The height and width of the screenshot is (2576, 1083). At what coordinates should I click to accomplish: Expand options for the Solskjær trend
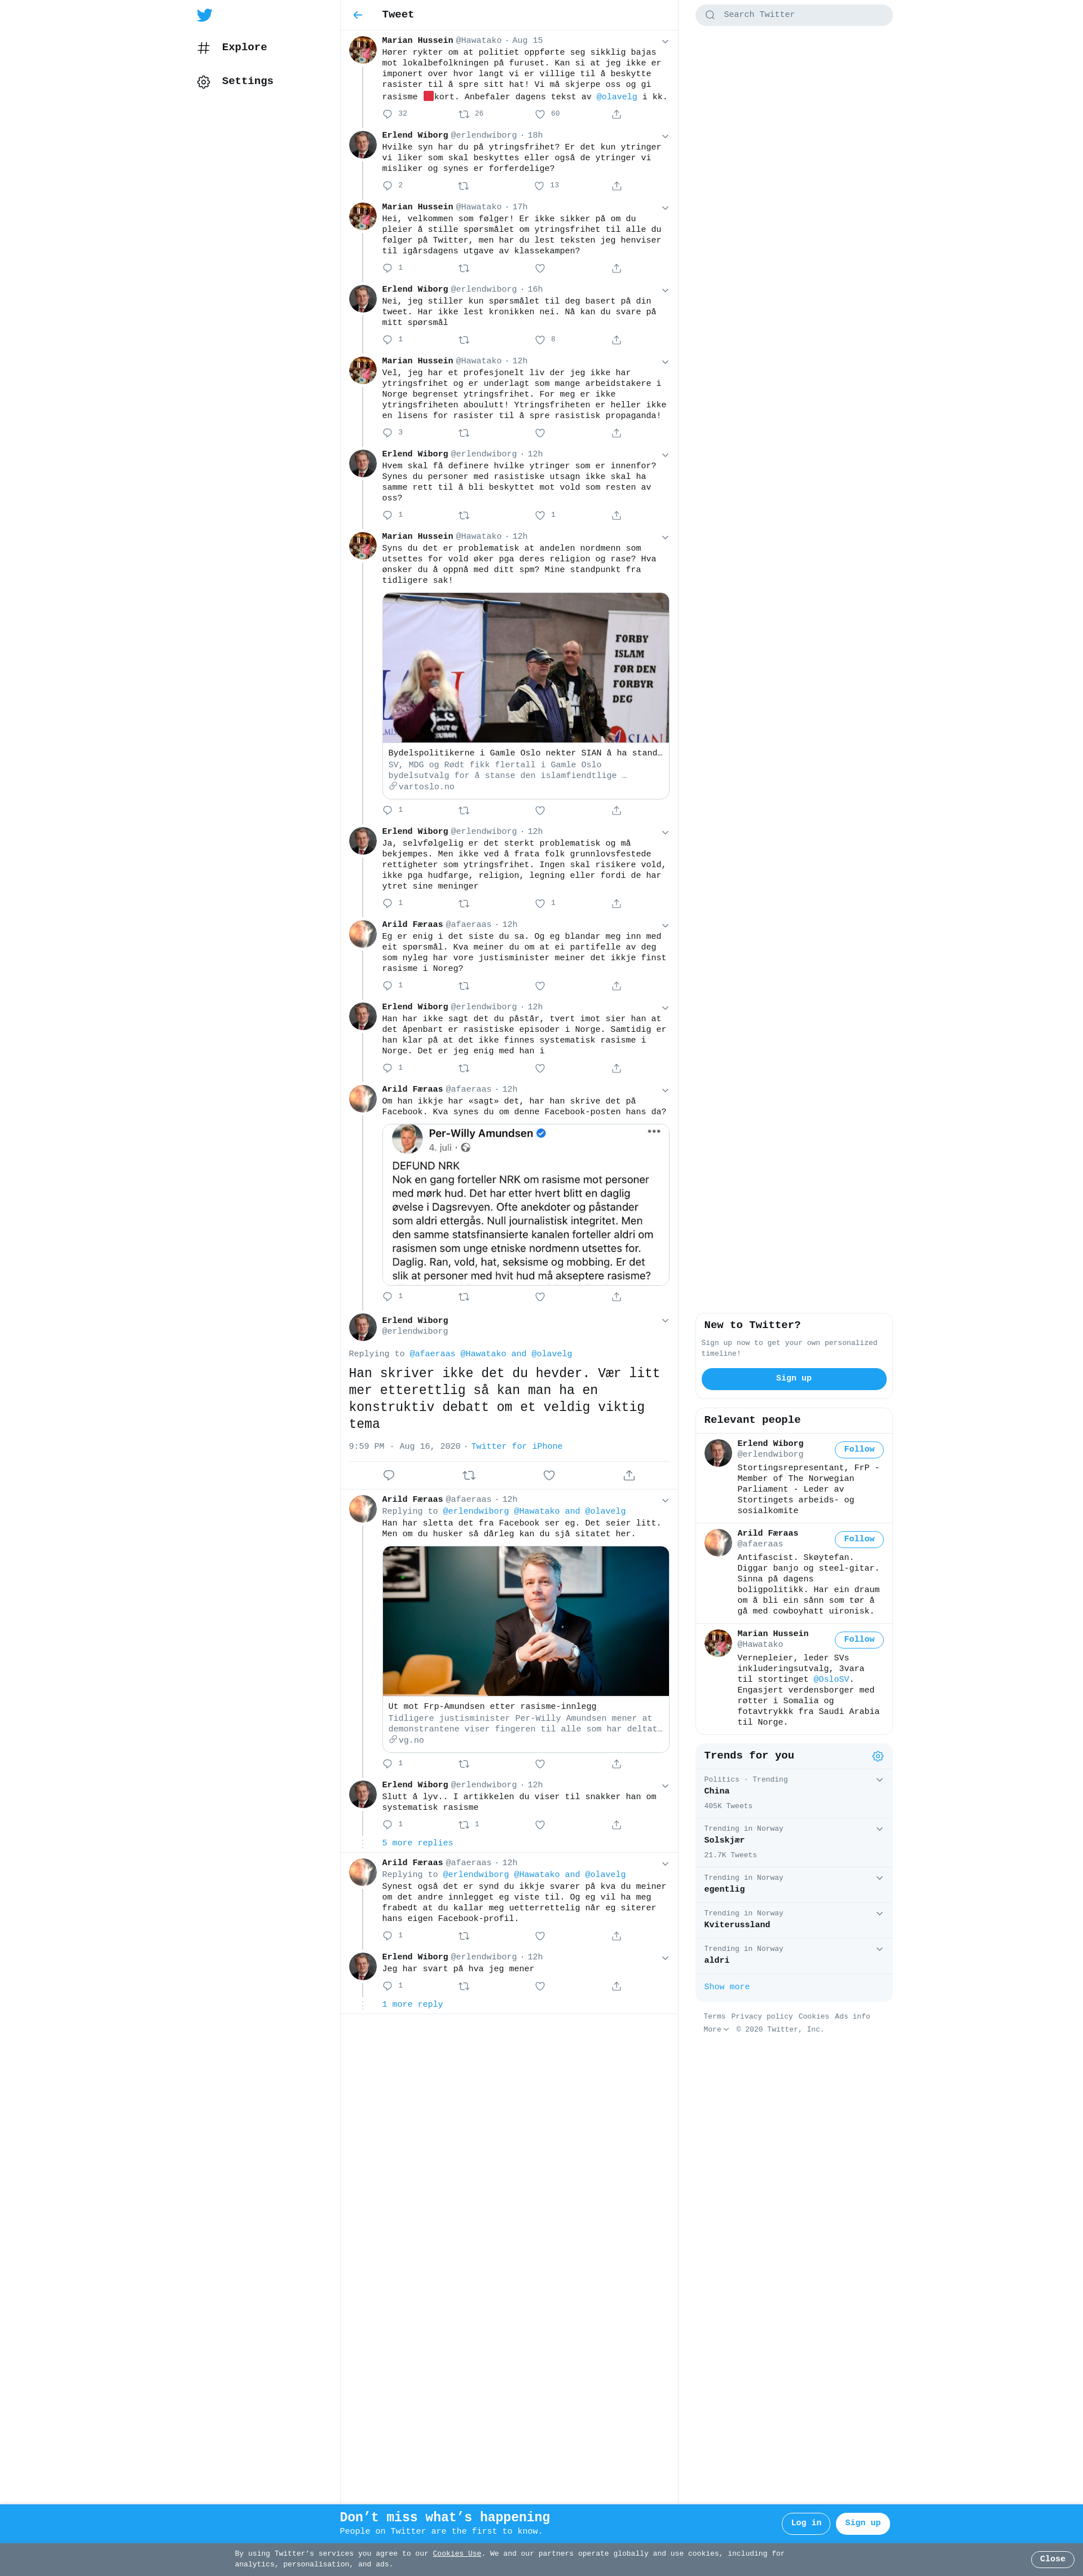coord(880,1828)
